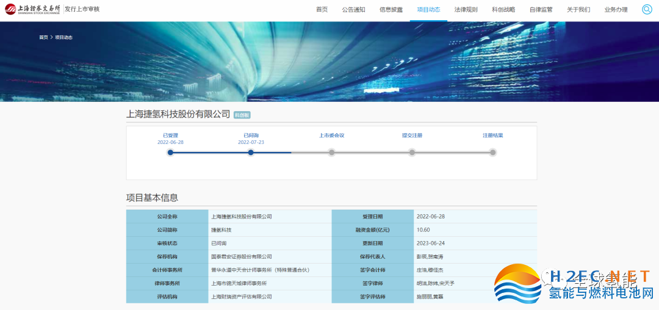The image size is (659, 310).
Task: Click the 注册结果 progress dot
Action: click(x=492, y=153)
